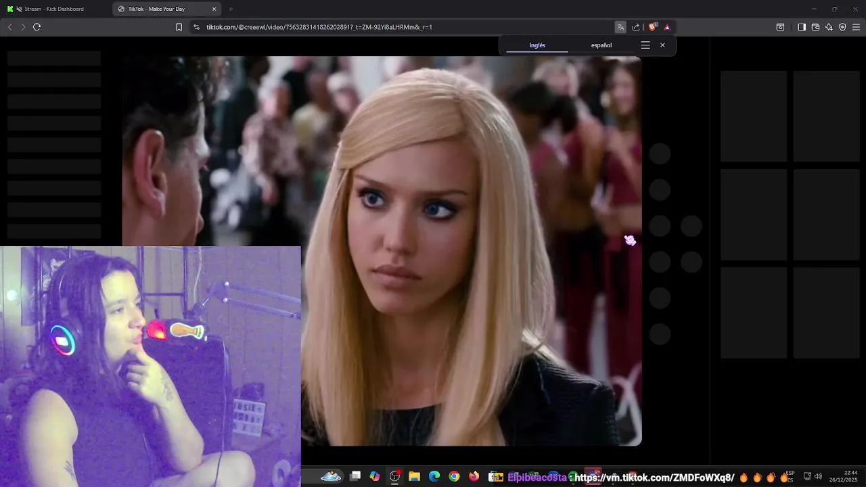
Task: Select Inglés in translate popup
Action: point(537,45)
